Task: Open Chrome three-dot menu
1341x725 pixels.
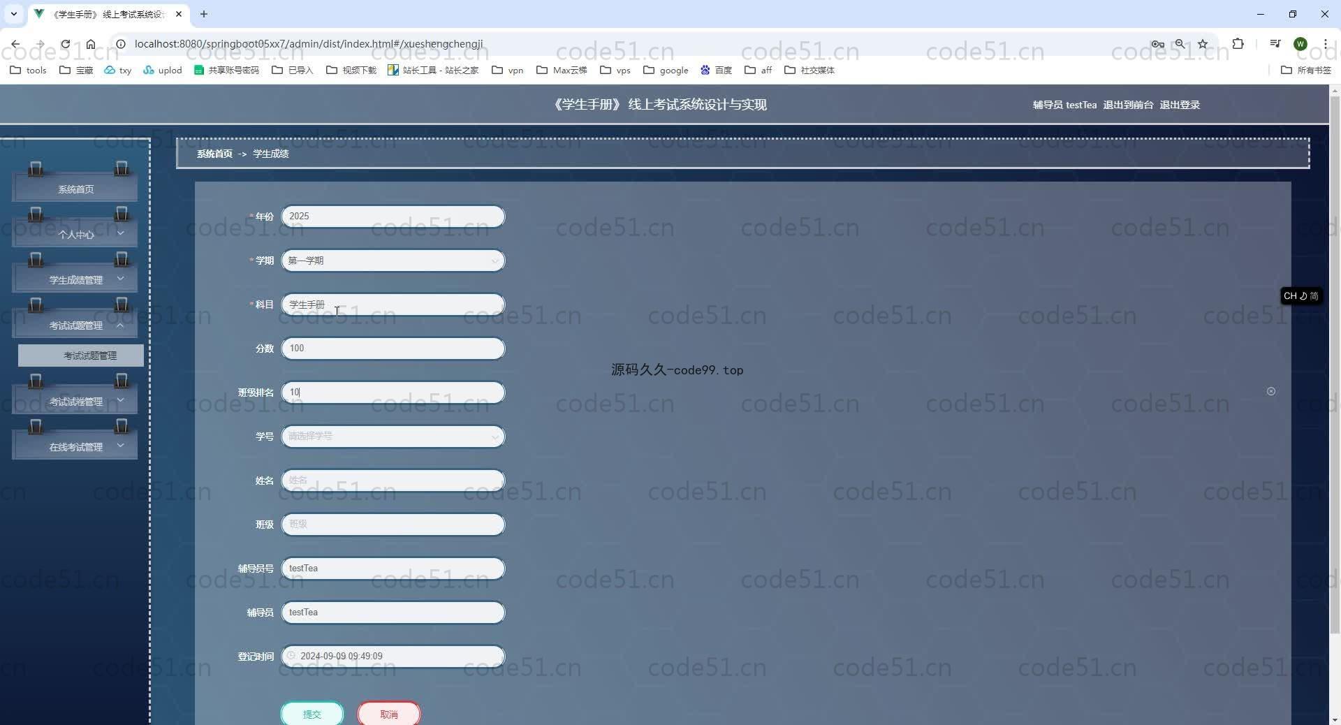Action: (x=1325, y=44)
